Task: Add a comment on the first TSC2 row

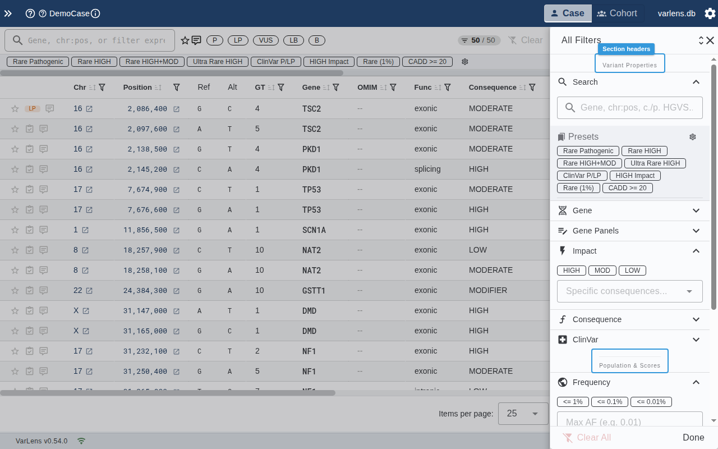Action: [x=49, y=108]
